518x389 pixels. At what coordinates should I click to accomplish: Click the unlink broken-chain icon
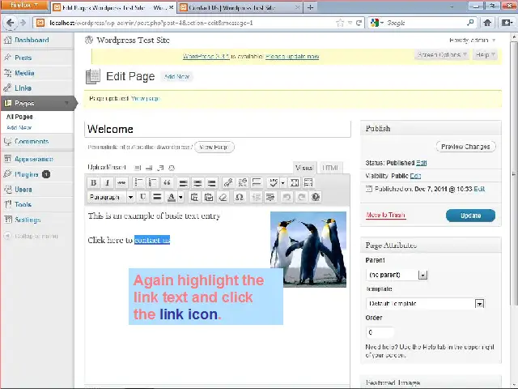[243, 182]
